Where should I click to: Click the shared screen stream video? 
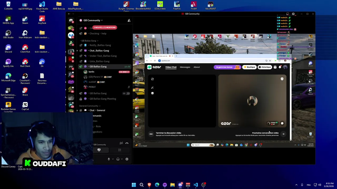[x=224, y=91]
